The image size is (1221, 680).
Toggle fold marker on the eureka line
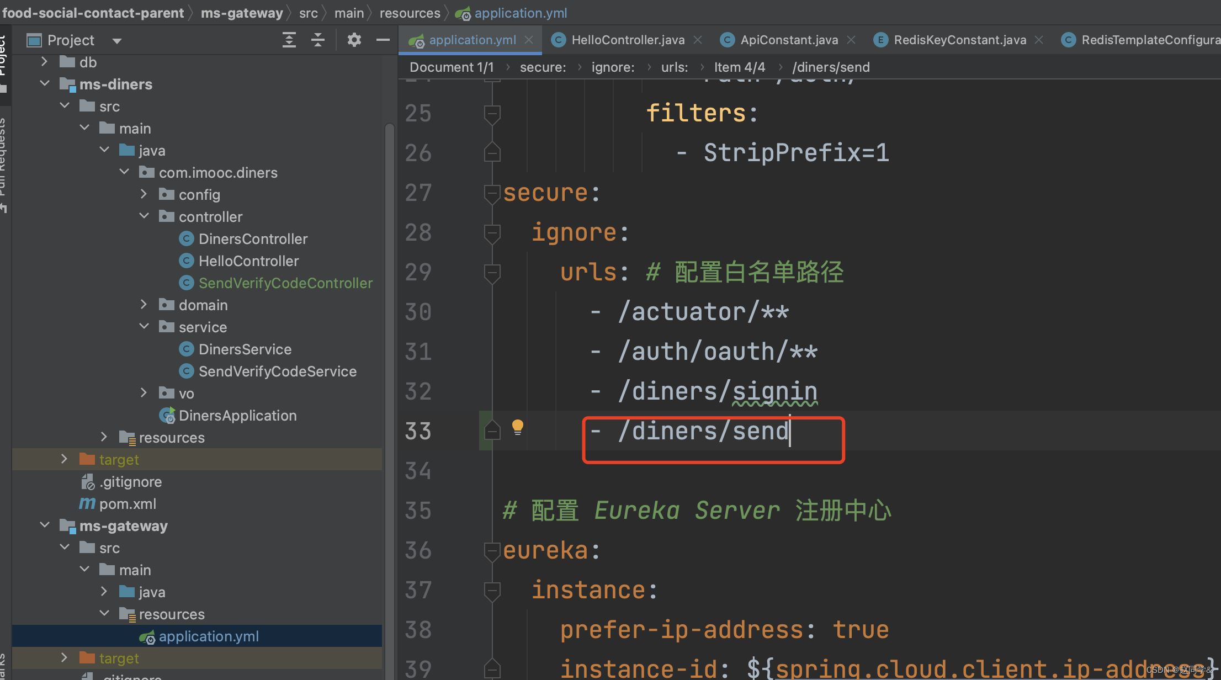491,551
